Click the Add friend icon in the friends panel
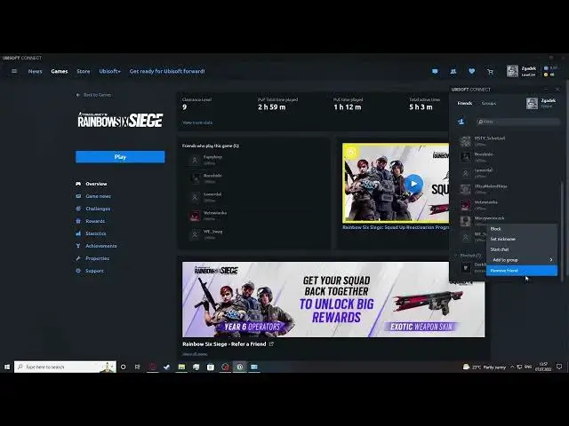The height and width of the screenshot is (426, 569). pyautogui.click(x=461, y=122)
